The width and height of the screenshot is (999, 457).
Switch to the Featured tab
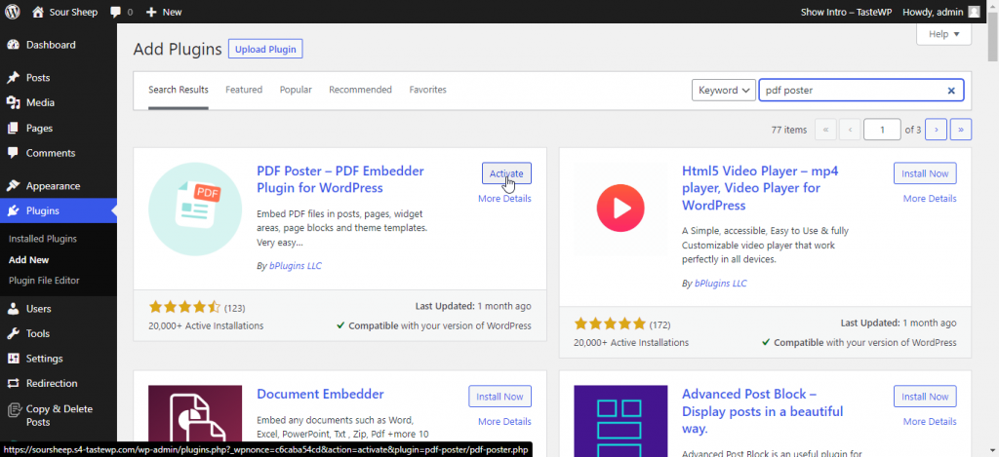(x=244, y=90)
